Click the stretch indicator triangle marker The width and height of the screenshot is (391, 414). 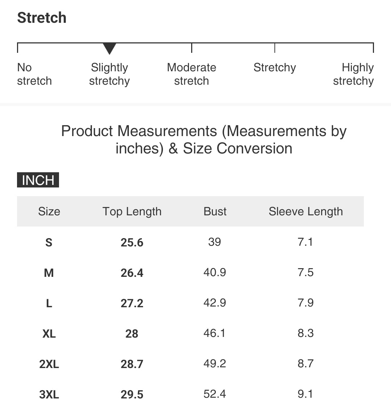109,48
